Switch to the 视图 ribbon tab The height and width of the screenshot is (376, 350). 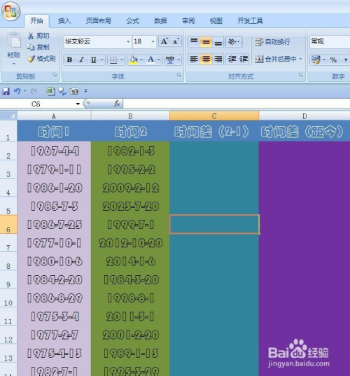tap(216, 21)
